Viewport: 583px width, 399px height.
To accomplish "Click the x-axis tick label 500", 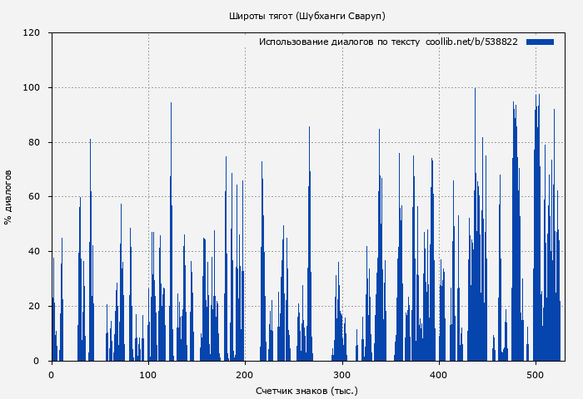I will click(536, 375).
